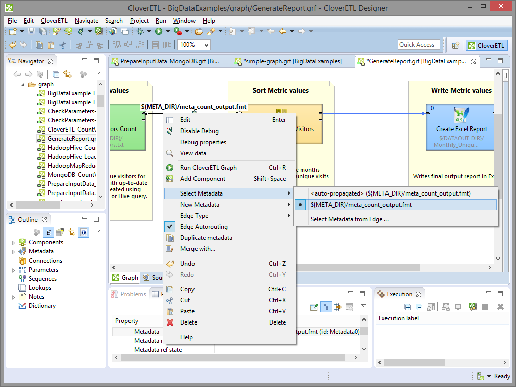
Task: Click the Collapse All icon in Navigator
Action: click(x=56, y=74)
